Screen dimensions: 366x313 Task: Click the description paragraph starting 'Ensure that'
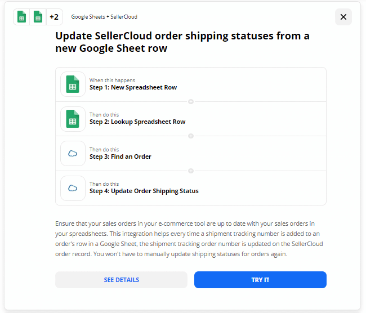coord(189,239)
